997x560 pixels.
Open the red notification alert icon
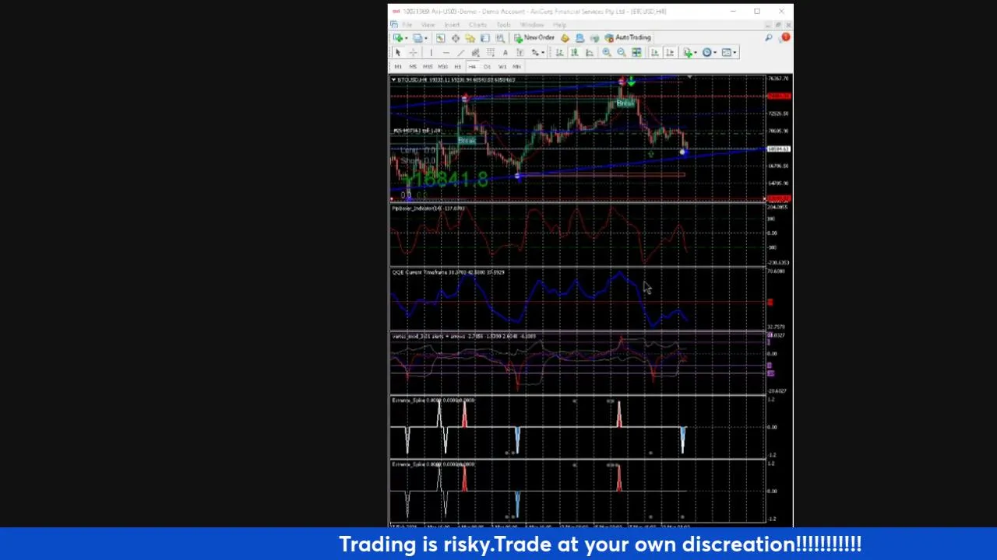coord(785,37)
